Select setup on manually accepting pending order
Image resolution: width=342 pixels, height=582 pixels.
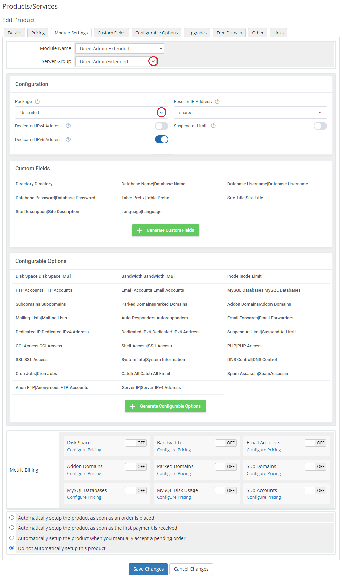[x=12, y=538]
